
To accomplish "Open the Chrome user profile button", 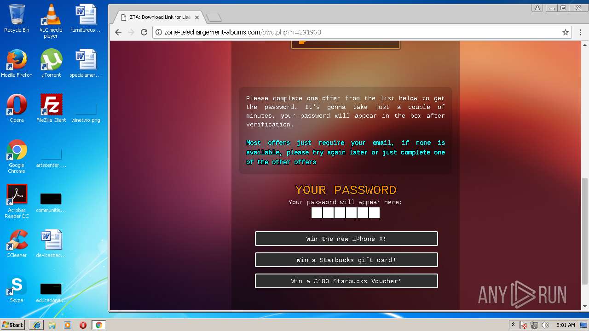I will tap(537, 8).
